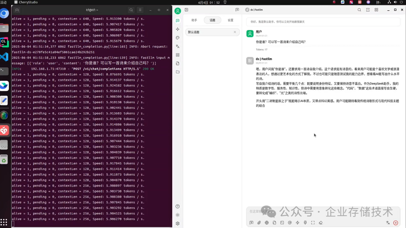Switch to the 话题 tab
The image size is (406, 228).
coord(212,20)
